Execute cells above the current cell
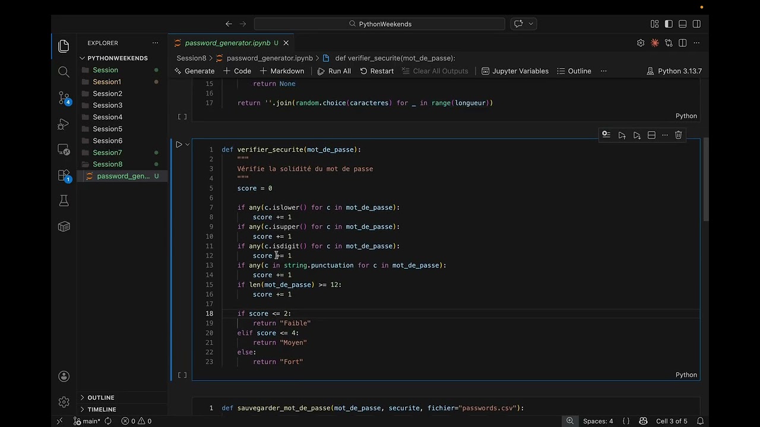 [x=622, y=135]
